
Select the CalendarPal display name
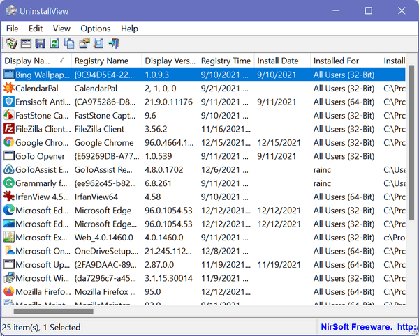pyautogui.click(x=36, y=89)
